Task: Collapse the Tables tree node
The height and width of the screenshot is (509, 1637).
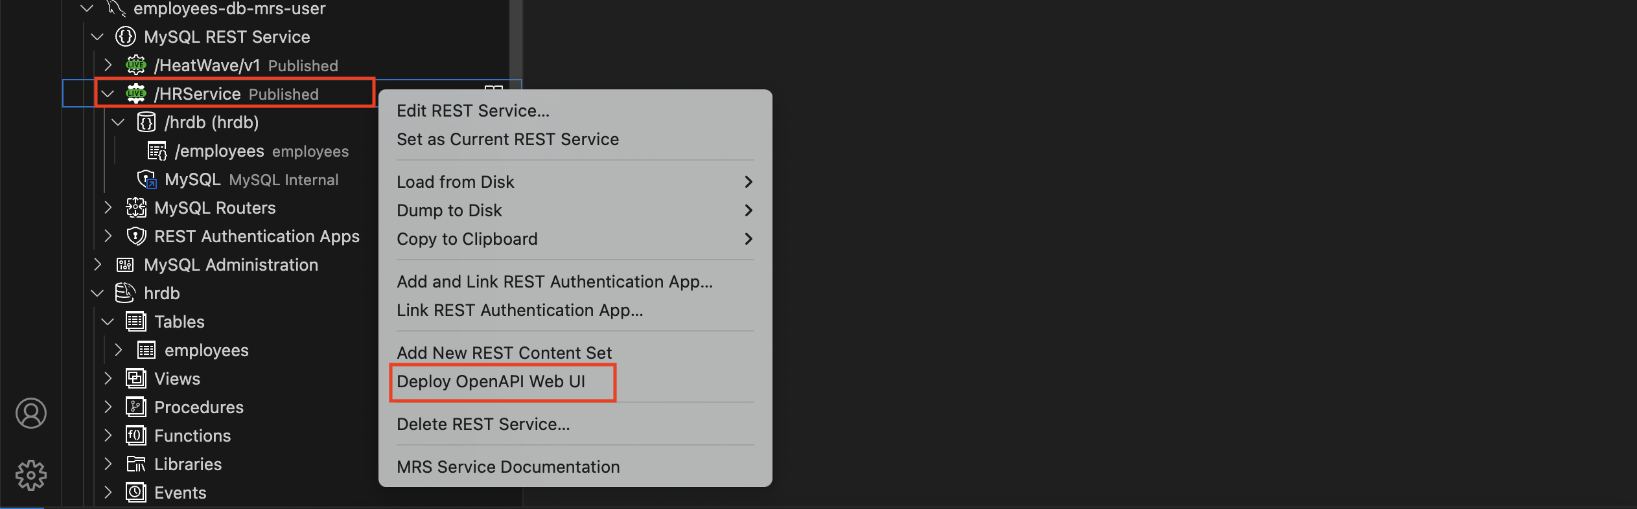Action: pos(108,321)
